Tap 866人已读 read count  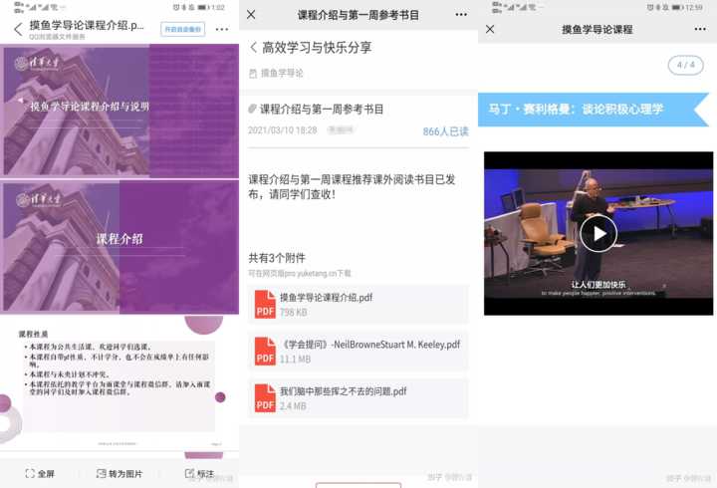(445, 131)
